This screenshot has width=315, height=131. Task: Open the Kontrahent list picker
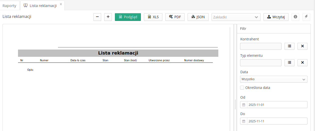pyautogui.click(x=289, y=46)
